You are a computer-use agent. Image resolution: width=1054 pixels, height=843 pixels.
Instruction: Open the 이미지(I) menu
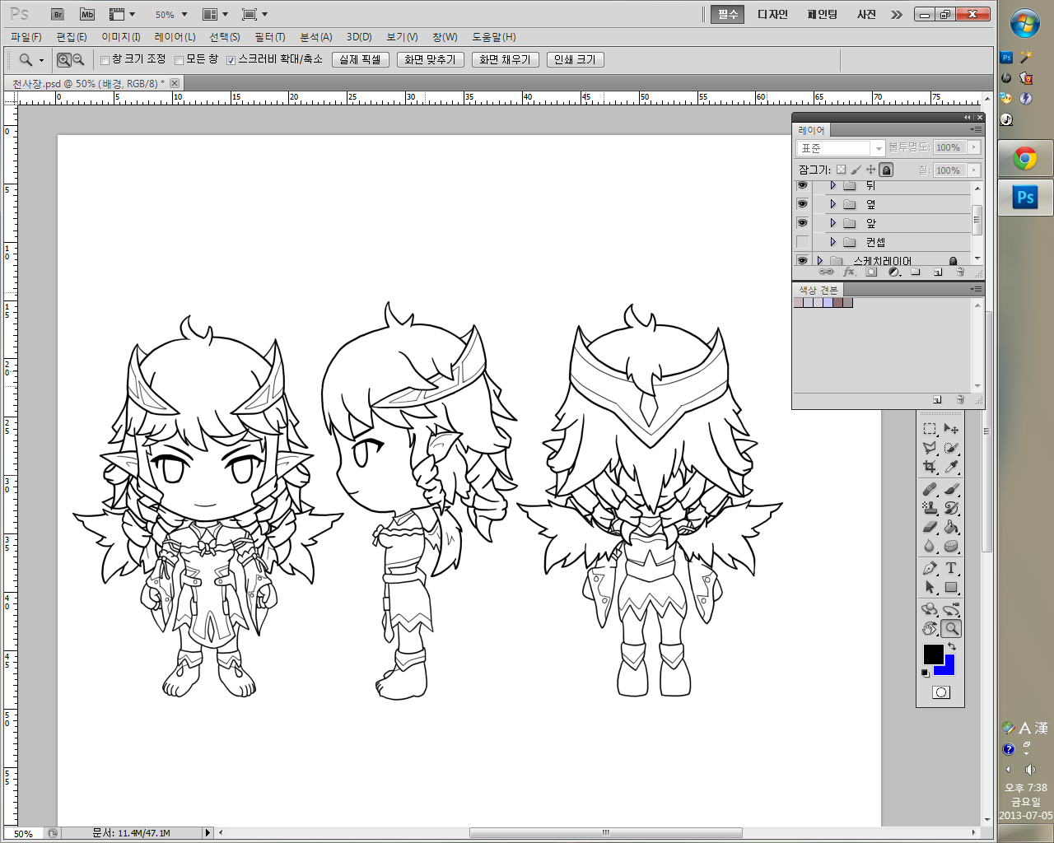click(x=120, y=37)
